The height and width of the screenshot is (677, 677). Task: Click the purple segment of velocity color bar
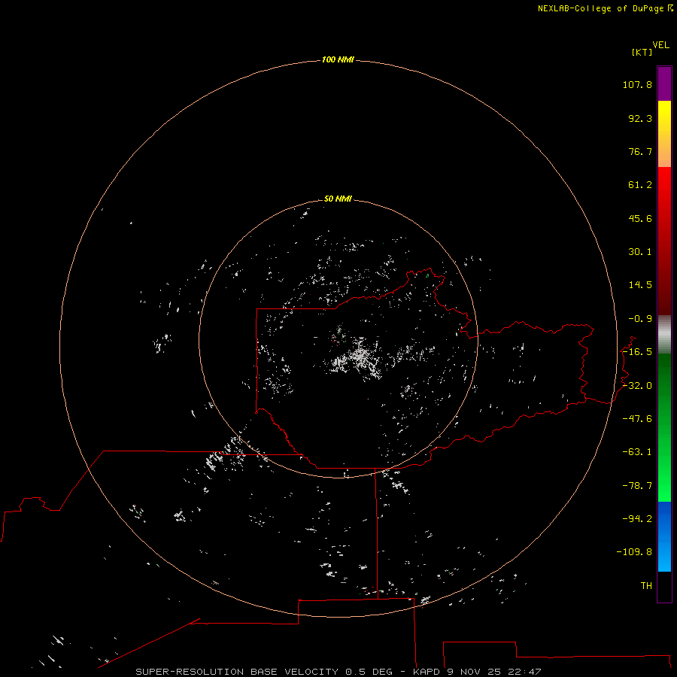[x=664, y=83]
